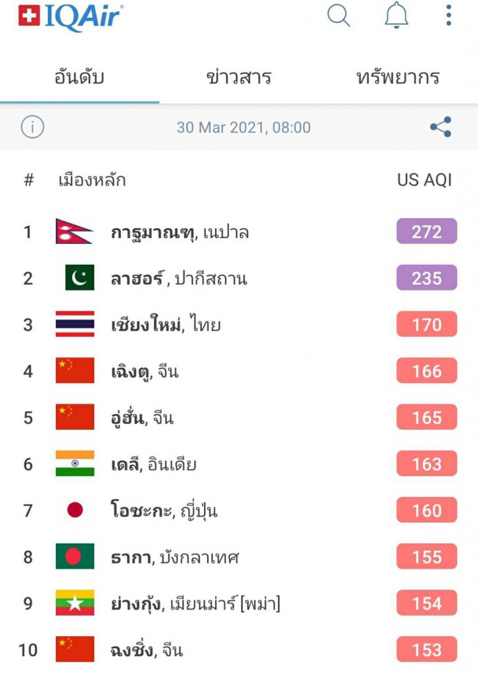Tap the Nepal flag icon
478x673 pixels.
pos(74,231)
